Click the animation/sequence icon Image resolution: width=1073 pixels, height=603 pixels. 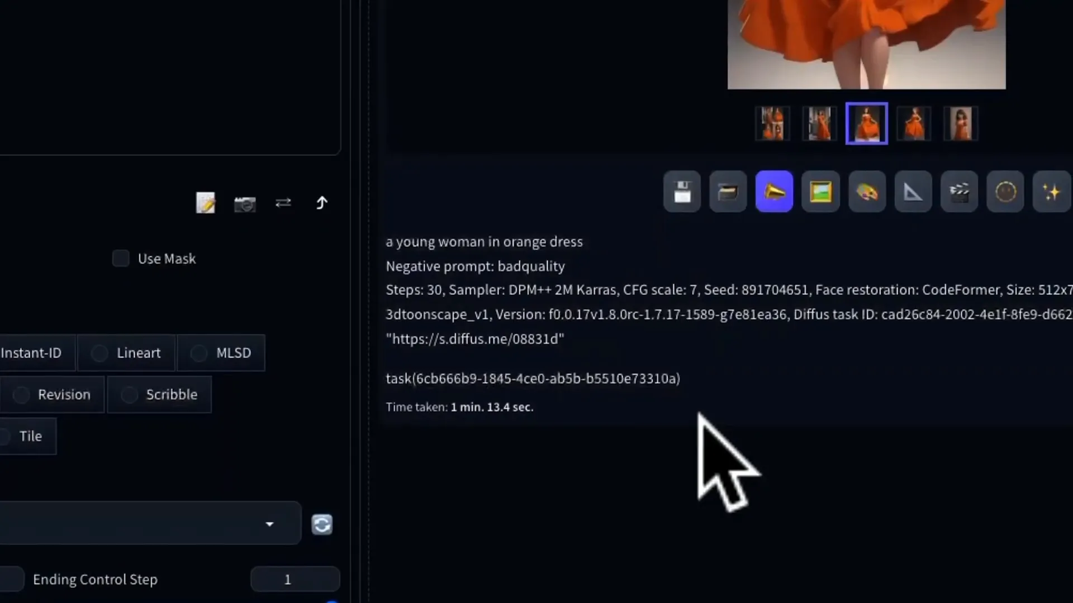click(960, 192)
